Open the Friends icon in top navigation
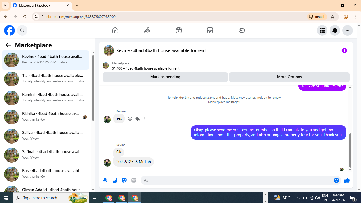This screenshot has width=361, height=203. tap(147, 30)
